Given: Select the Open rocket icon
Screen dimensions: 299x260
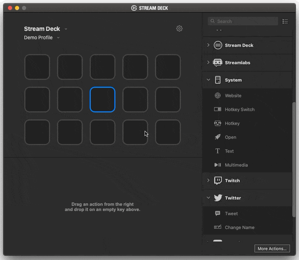Looking at the screenshot, I should 218,137.
